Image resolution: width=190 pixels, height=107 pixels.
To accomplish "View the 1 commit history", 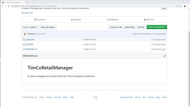I will 40,20.
